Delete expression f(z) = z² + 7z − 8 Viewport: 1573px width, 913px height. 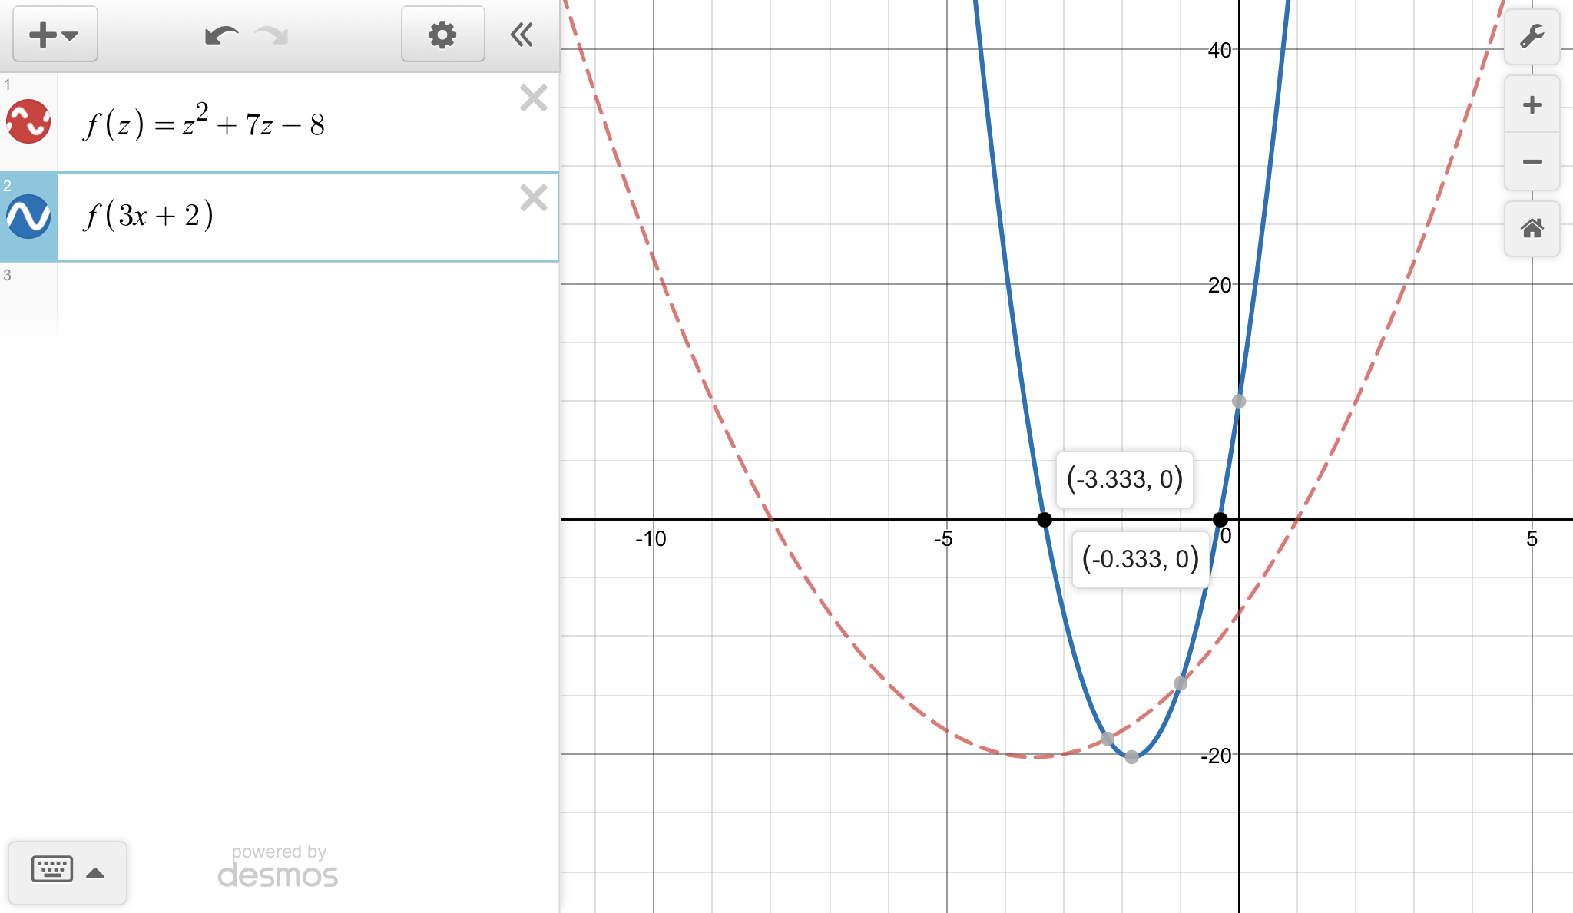(533, 98)
